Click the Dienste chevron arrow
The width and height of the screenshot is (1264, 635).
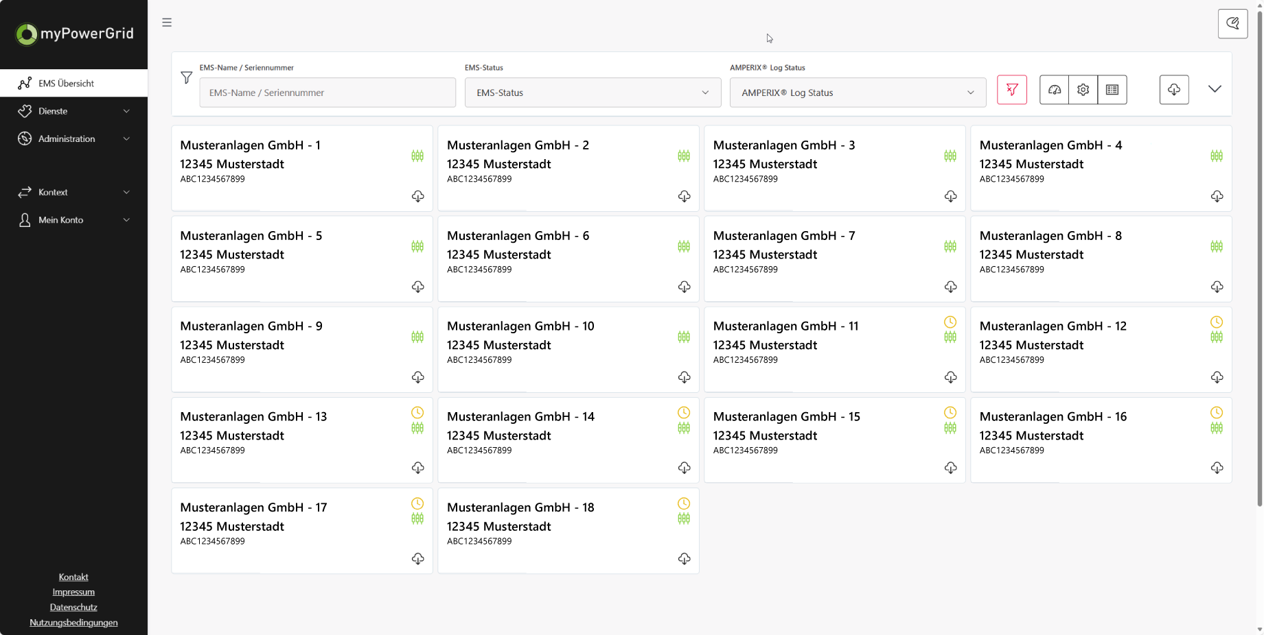tap(126, 111)
